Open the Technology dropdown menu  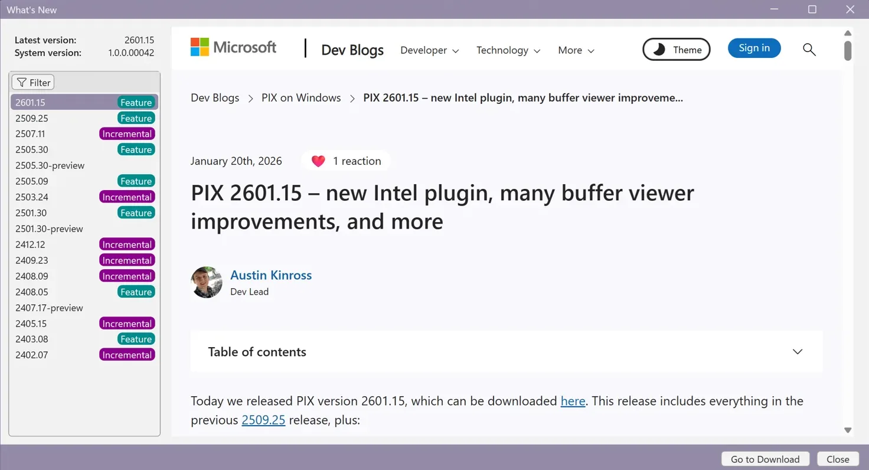click(x=508, y=51)
